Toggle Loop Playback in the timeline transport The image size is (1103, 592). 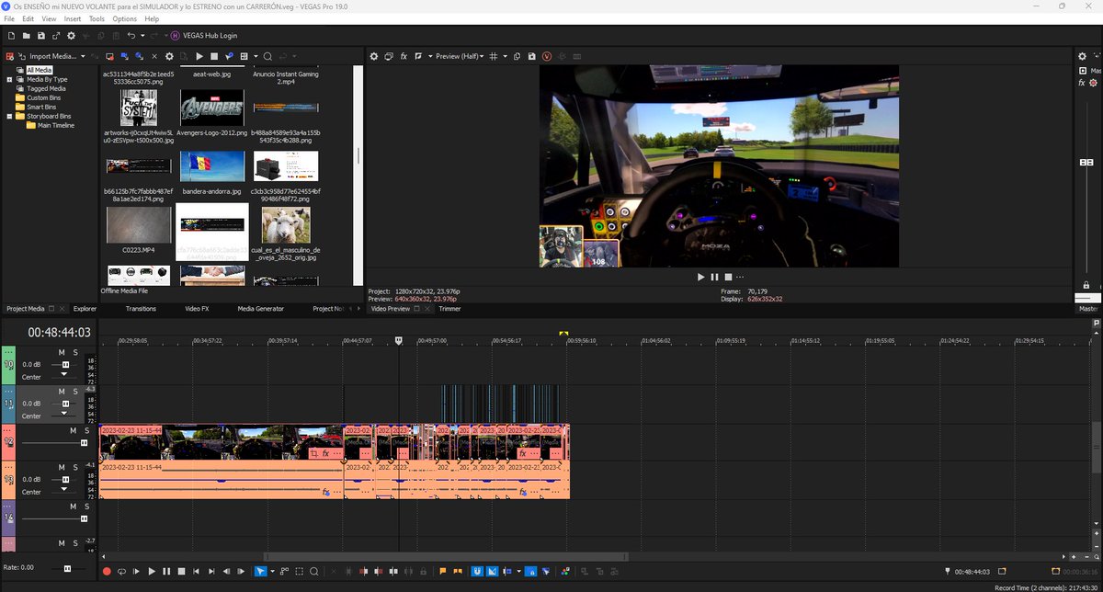coord(121,571)
